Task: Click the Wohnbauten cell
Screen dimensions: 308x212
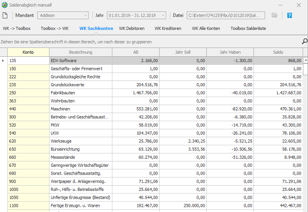Action: click(81, 101)
